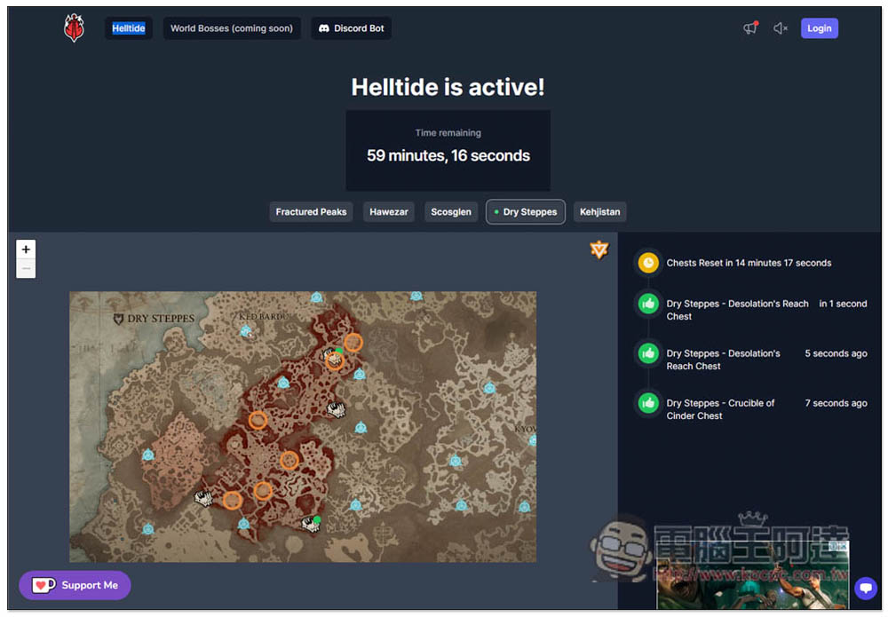Viewport: 888px width, 617px height.
Task: Zoom in on the map
Action: (x=26, y=249)
